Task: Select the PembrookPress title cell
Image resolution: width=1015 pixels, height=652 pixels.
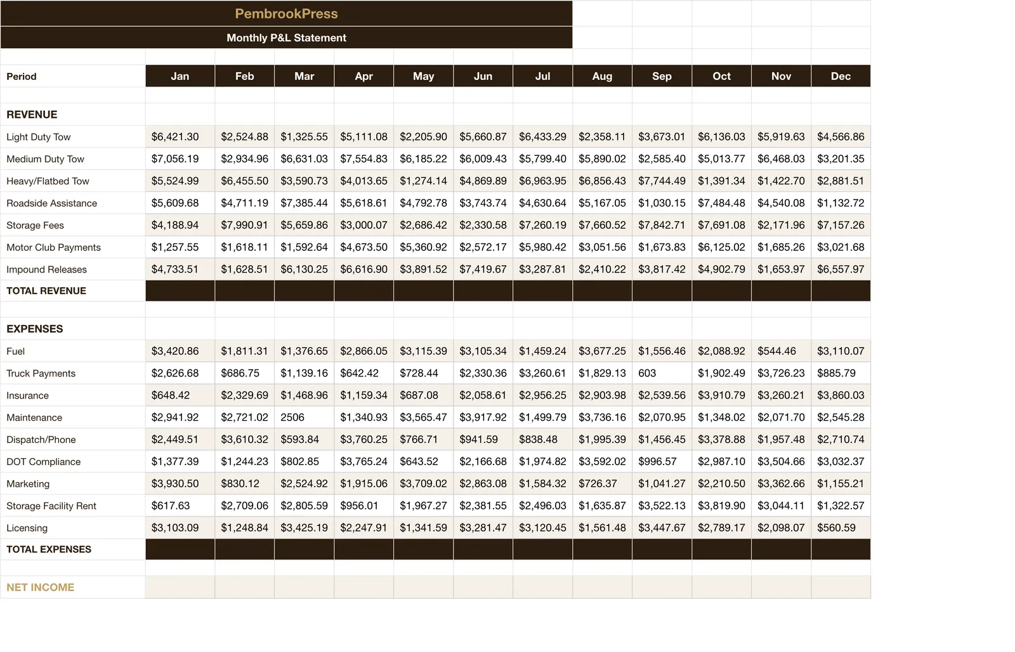Action: (286, 13)
